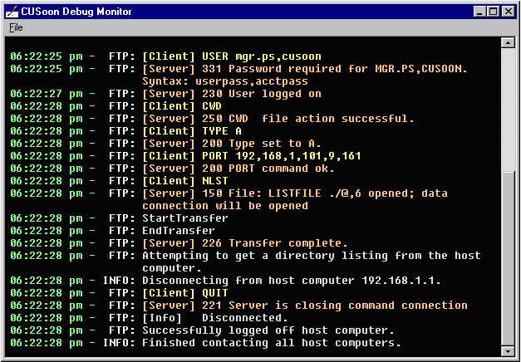Click the scrollbar down arrow
Image resolution: width=521 pixels, height=362 pixels.
(x=507, y=351)
